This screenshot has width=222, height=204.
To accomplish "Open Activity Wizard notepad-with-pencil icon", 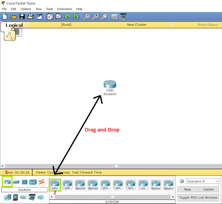I will [x=40, y=17].
